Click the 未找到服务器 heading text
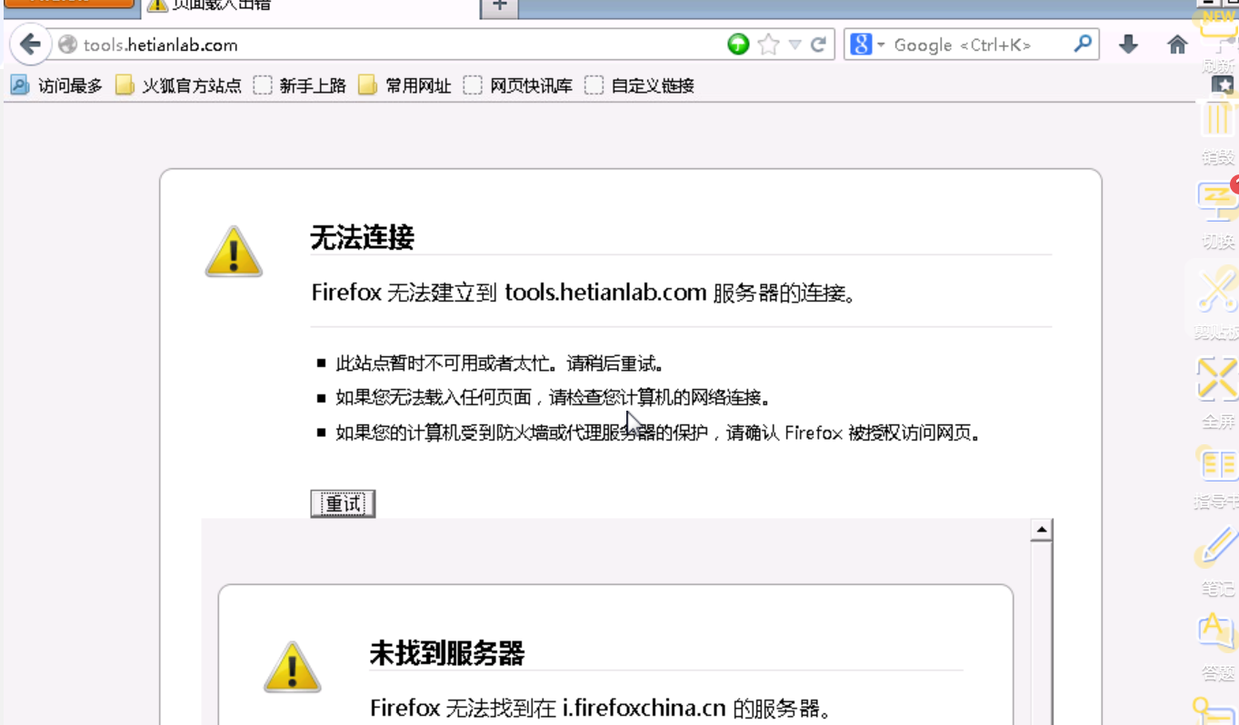 coord(446,652)
